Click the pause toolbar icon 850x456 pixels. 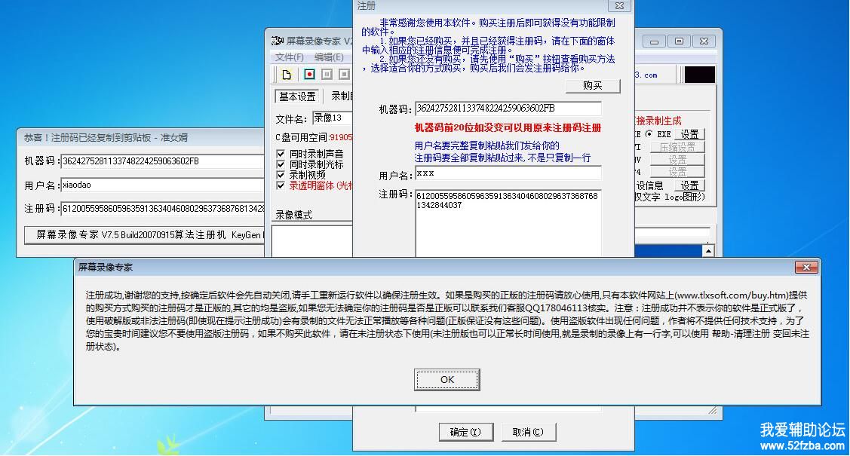327,74
